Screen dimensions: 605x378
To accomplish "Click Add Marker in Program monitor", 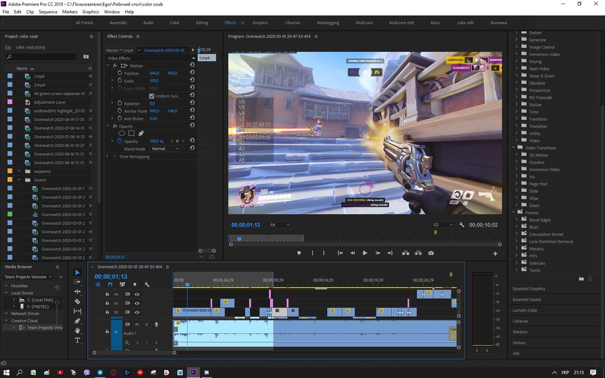I will pyautogui.click(x=299, y=253).
